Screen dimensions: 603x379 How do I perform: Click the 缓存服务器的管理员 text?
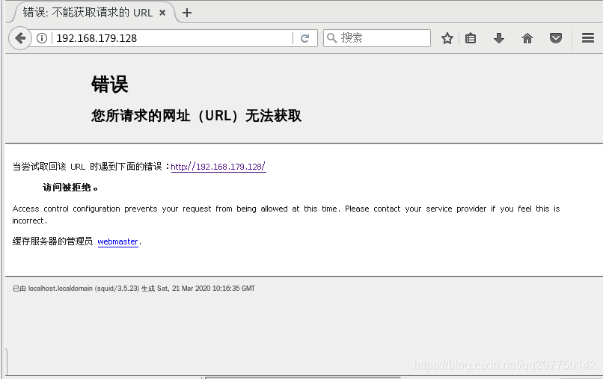tap(52, 241)
